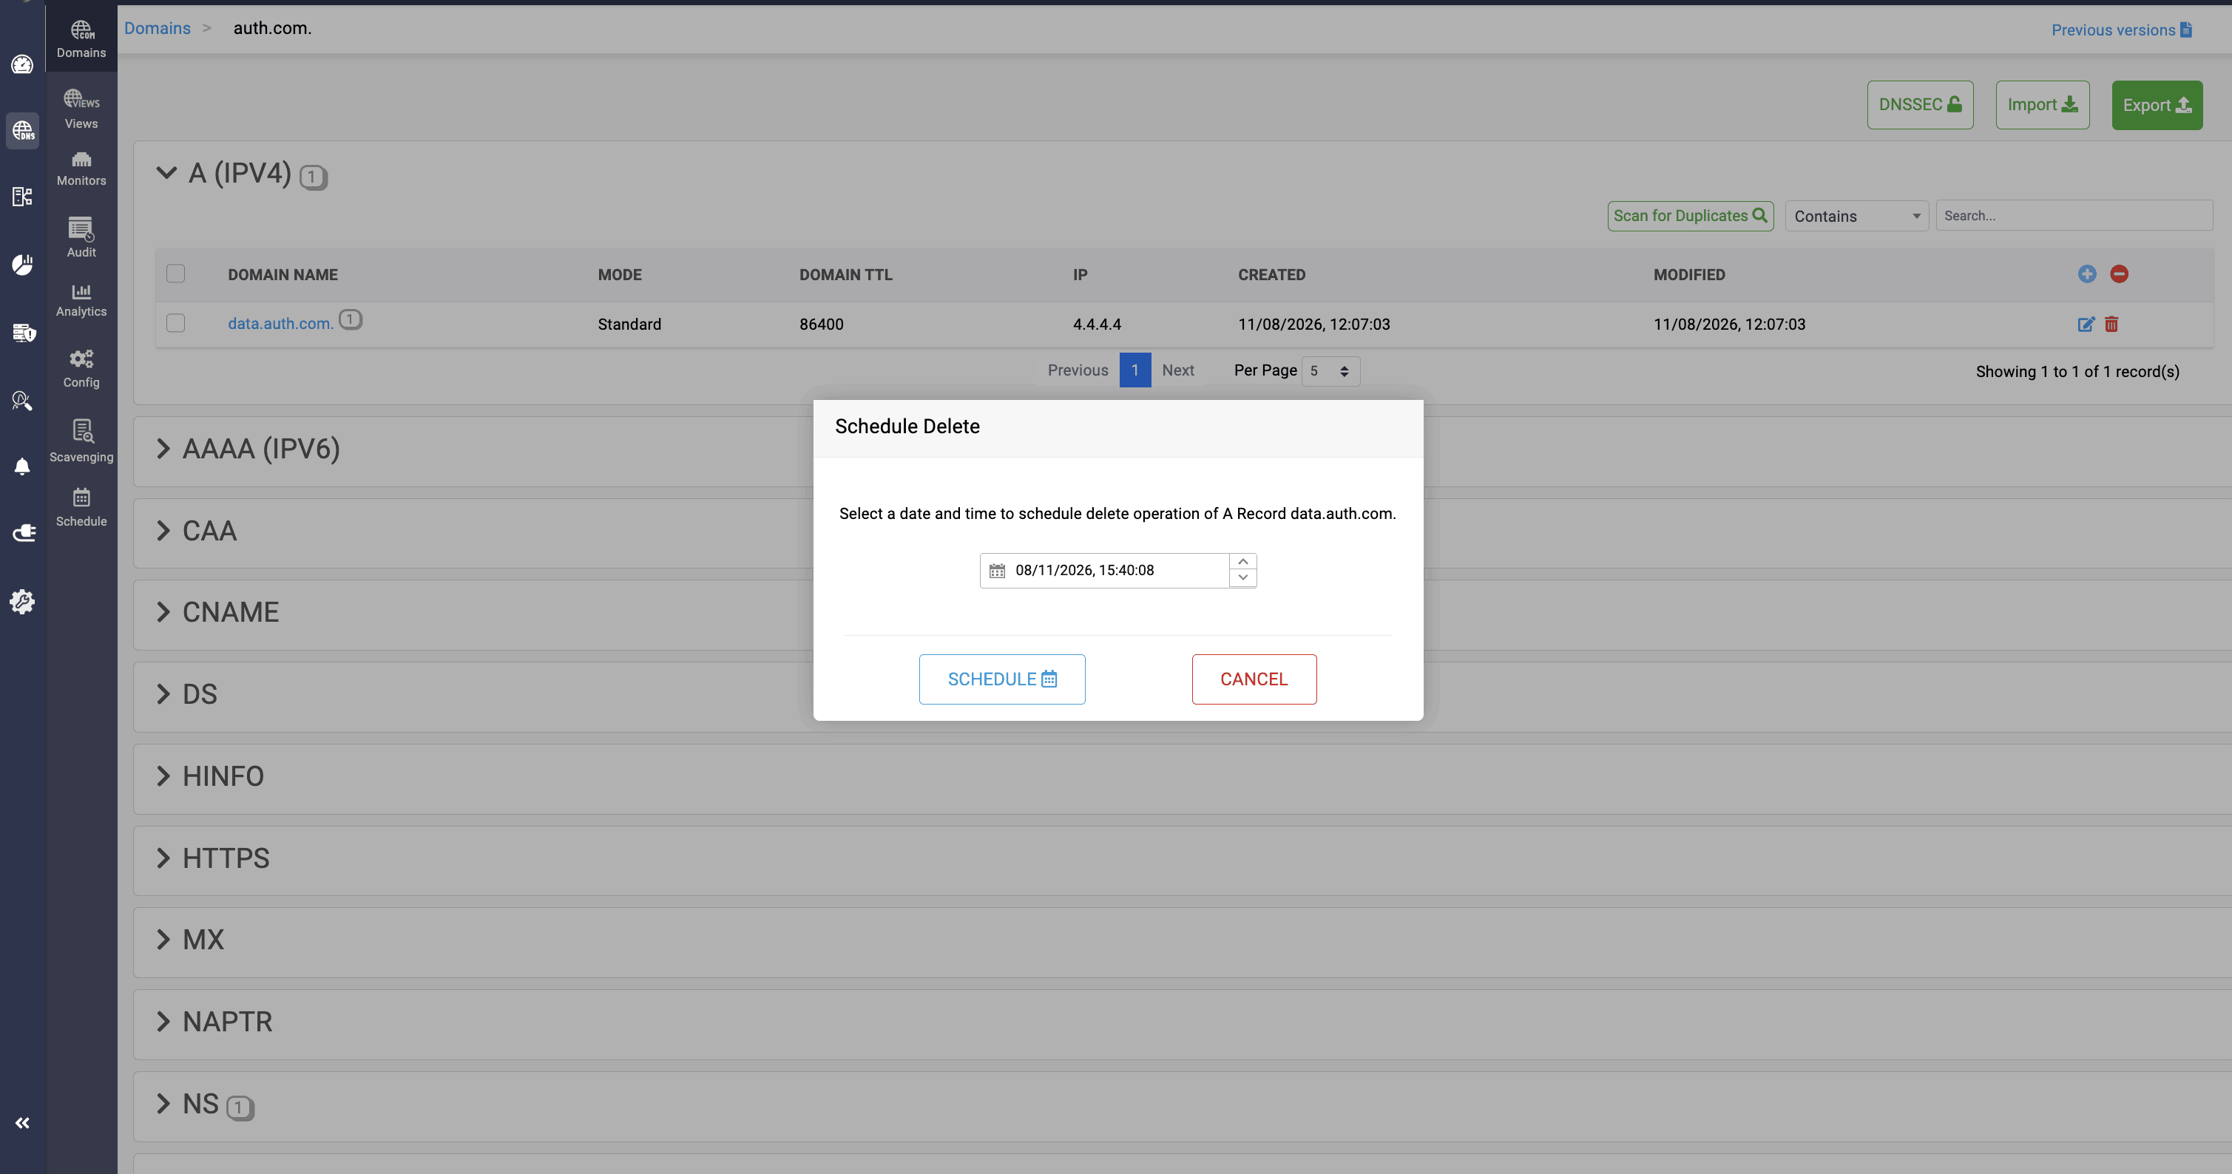
Task: Open the Schedule sidebar item
Action: click(x=81, y=507)
